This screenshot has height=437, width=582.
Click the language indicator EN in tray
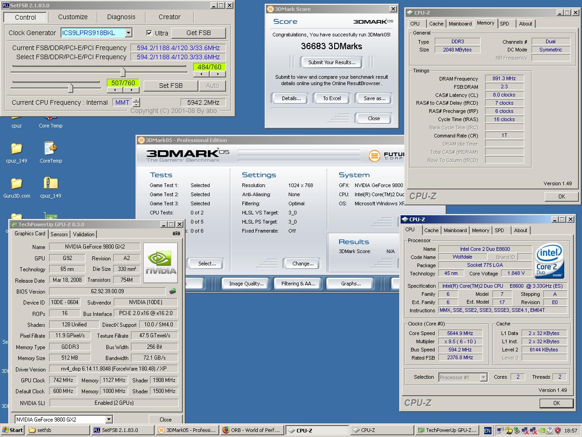point(487,430)
